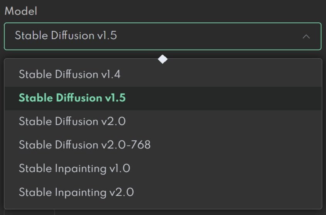The height and width of the screenshot is (215, 326).
Task: Select the first inpainting model entry
Action: point(163,168)
